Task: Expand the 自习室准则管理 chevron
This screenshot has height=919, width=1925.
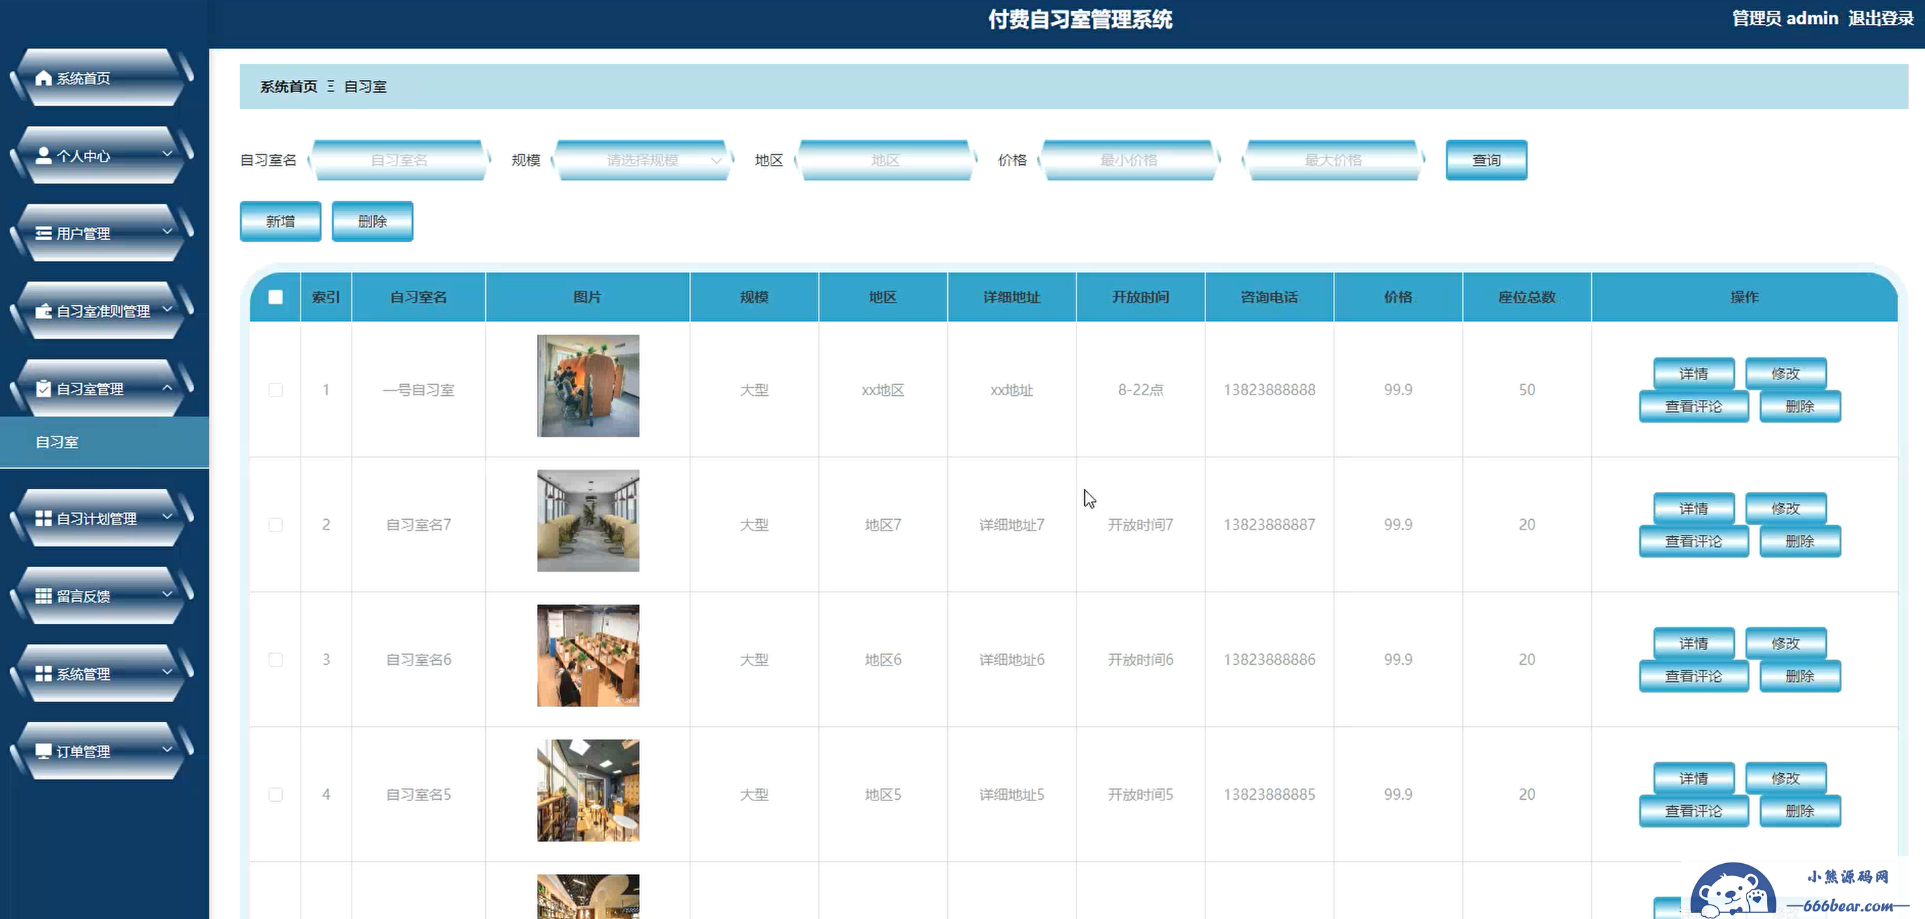Action: [x=168, y=309]
